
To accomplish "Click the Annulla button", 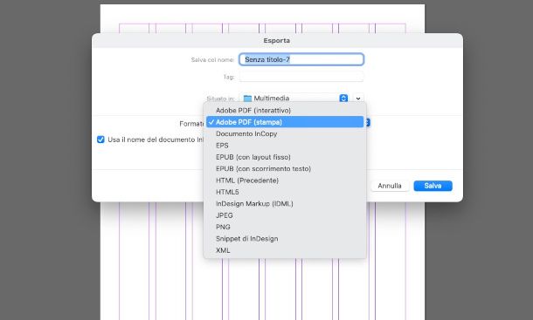I will [390, 186].
